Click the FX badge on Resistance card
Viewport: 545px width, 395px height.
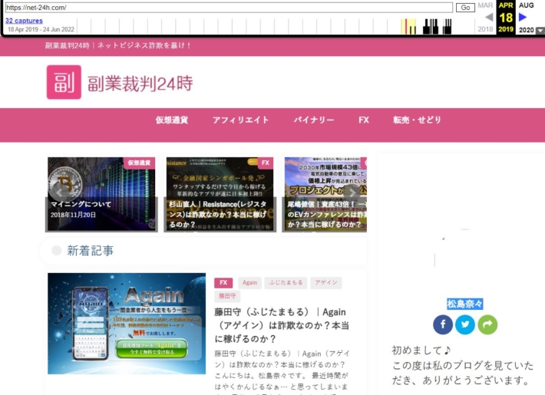tap(266, 163)
